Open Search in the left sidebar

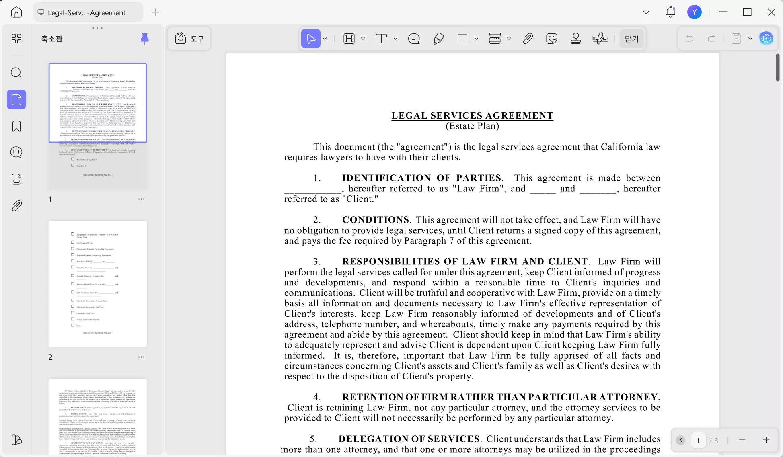click(16, 73)
